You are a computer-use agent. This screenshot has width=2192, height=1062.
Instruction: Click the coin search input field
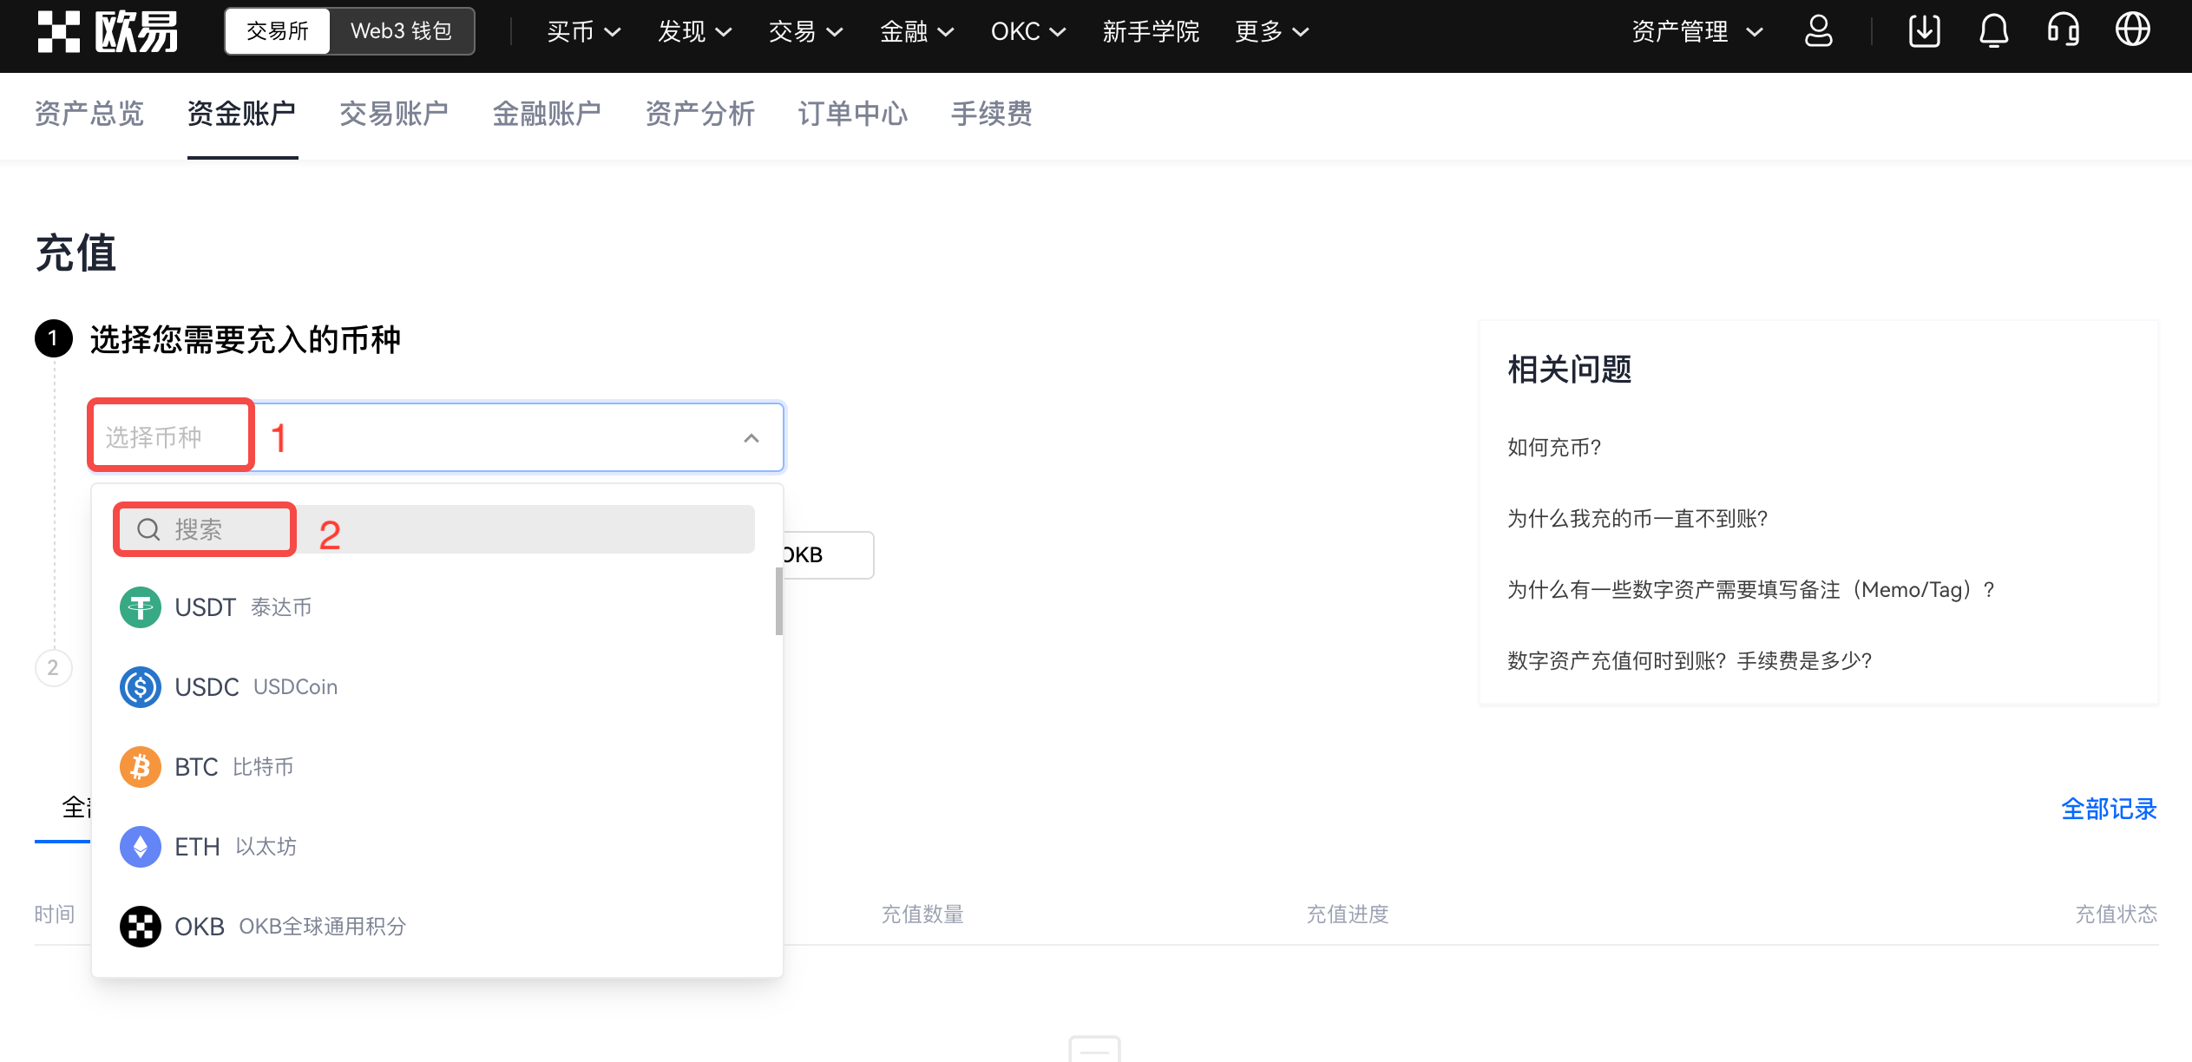[436, 529]
